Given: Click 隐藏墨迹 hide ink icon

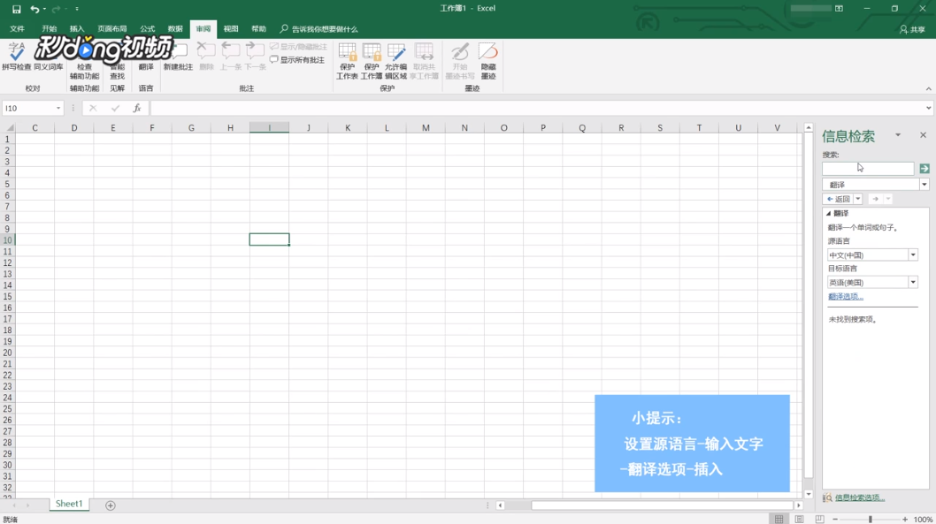Looking at the screenshot, I should click(488, 61).
